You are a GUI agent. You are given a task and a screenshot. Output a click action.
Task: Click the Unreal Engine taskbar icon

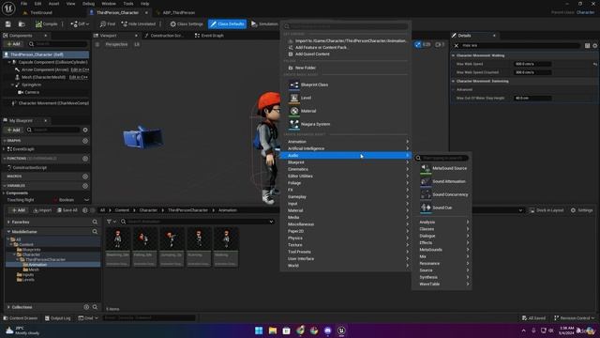click(341, 330)
